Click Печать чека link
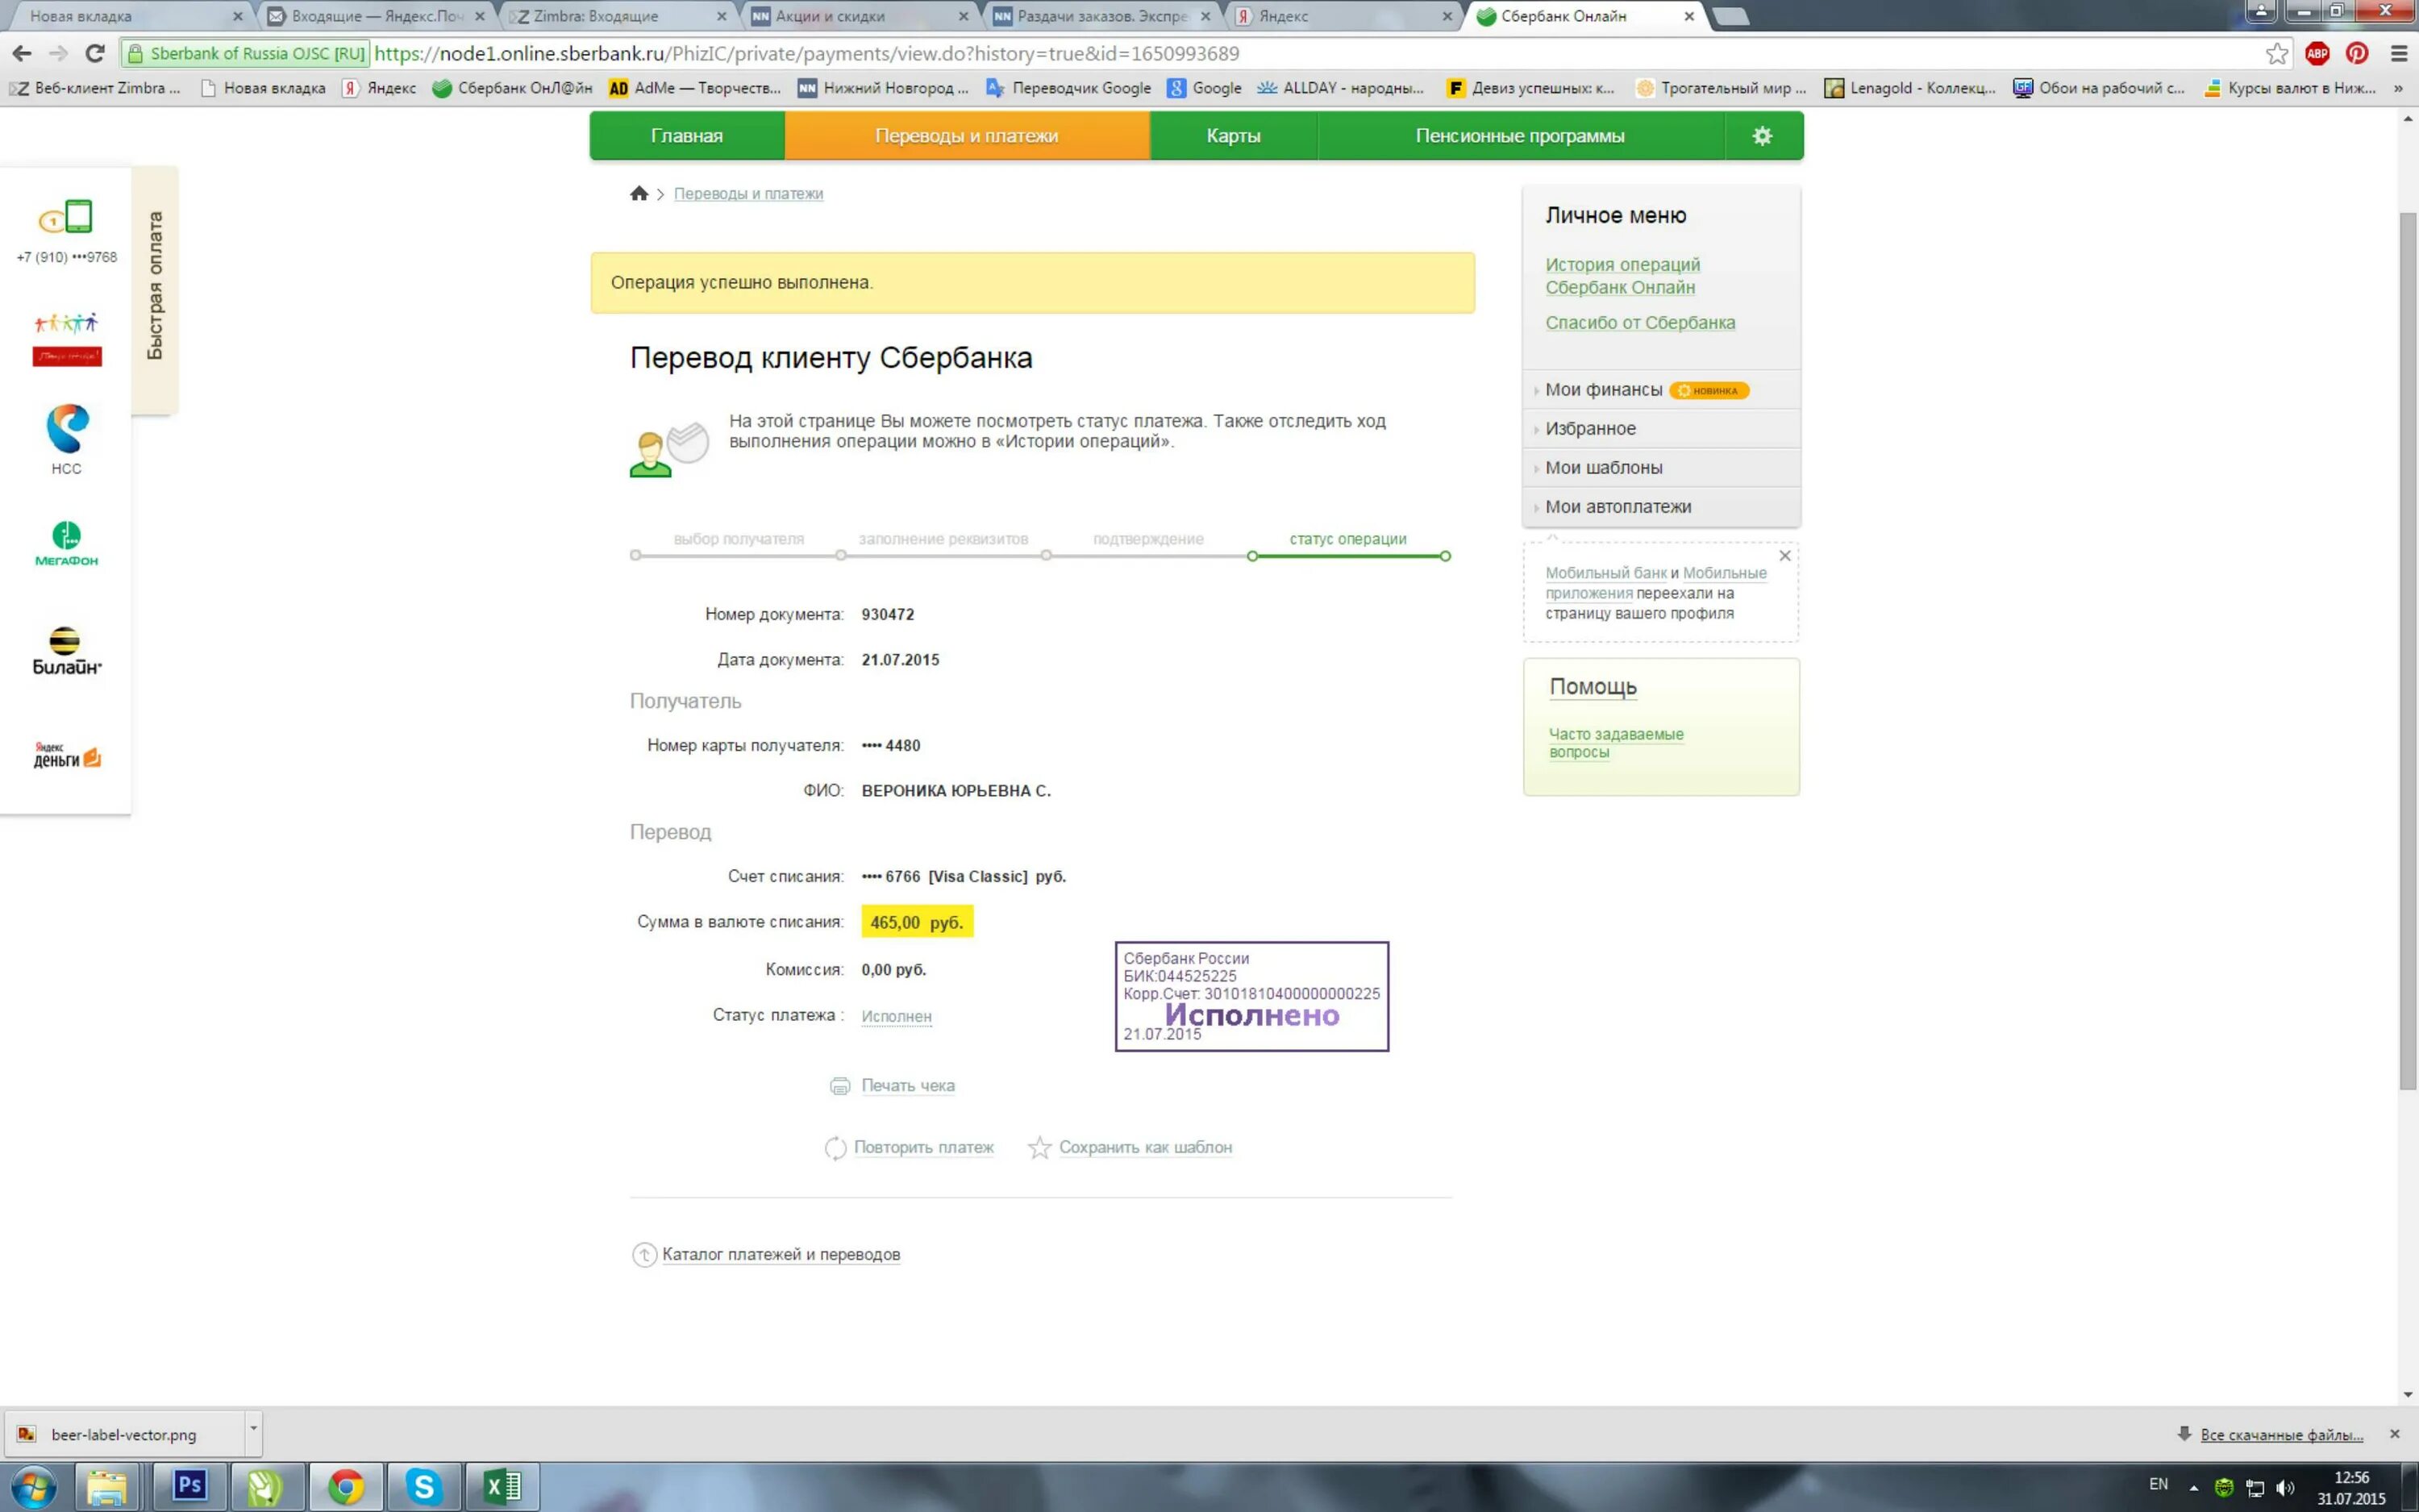 tap(908, 1086)
